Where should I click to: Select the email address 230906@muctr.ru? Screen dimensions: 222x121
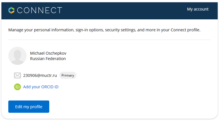click(40, 75)
